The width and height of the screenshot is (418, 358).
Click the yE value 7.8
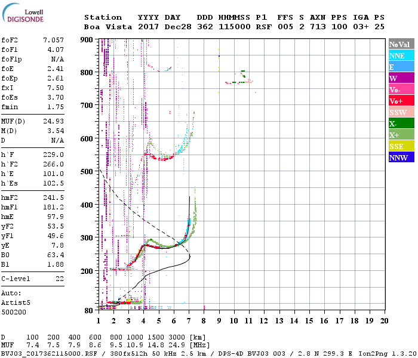pos(57,246)
